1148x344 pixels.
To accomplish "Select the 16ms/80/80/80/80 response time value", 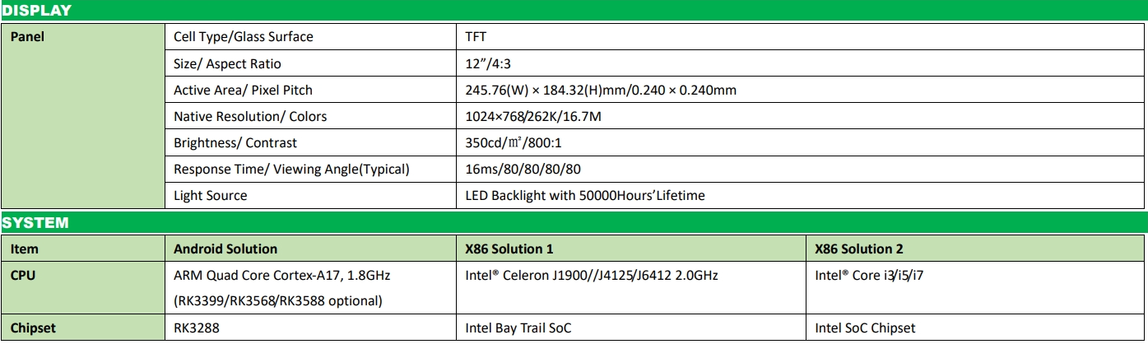I will pos(525,169).
